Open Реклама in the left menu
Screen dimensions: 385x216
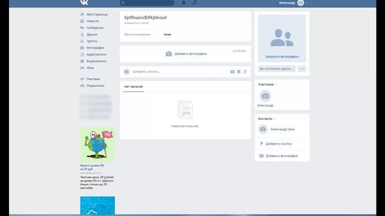point(93,79)
